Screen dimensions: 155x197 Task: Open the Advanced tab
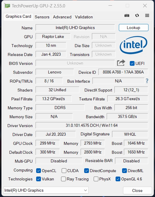(x=62, y=17)
